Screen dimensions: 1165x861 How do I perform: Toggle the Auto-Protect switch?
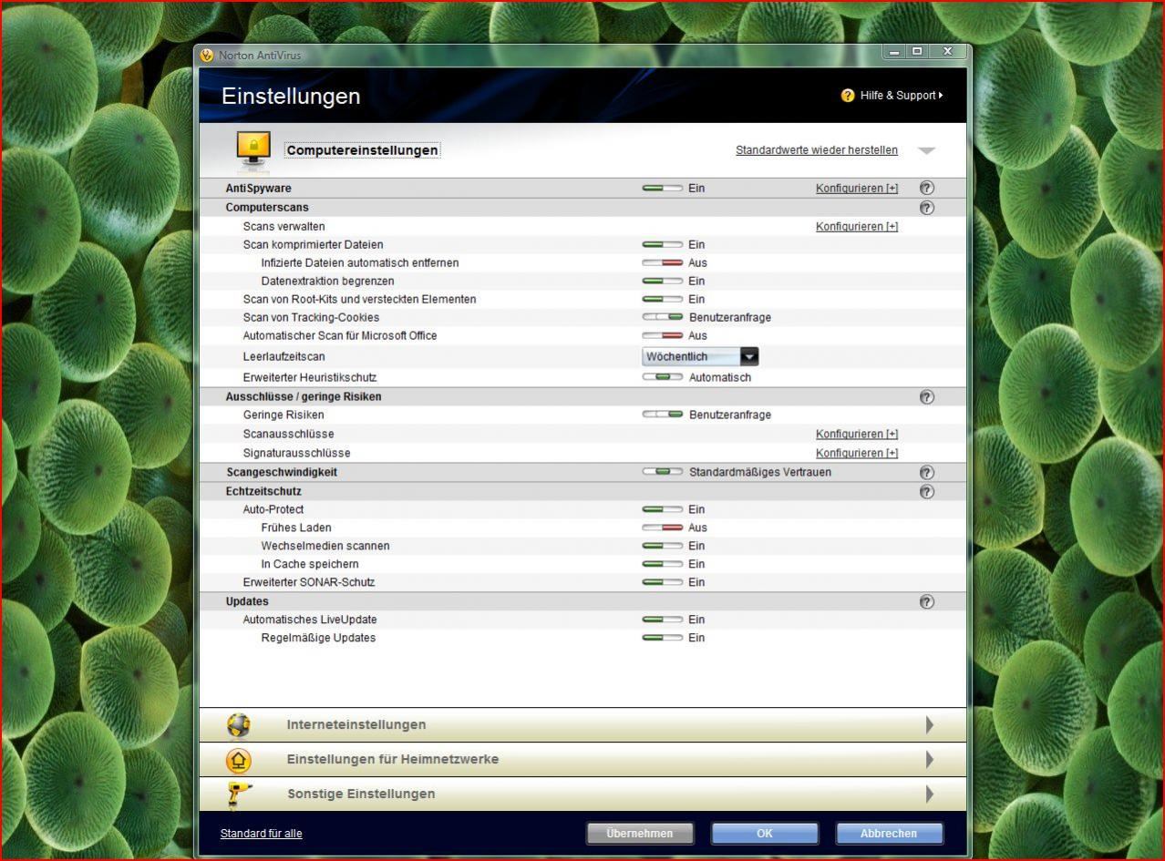tap(663, 509)
